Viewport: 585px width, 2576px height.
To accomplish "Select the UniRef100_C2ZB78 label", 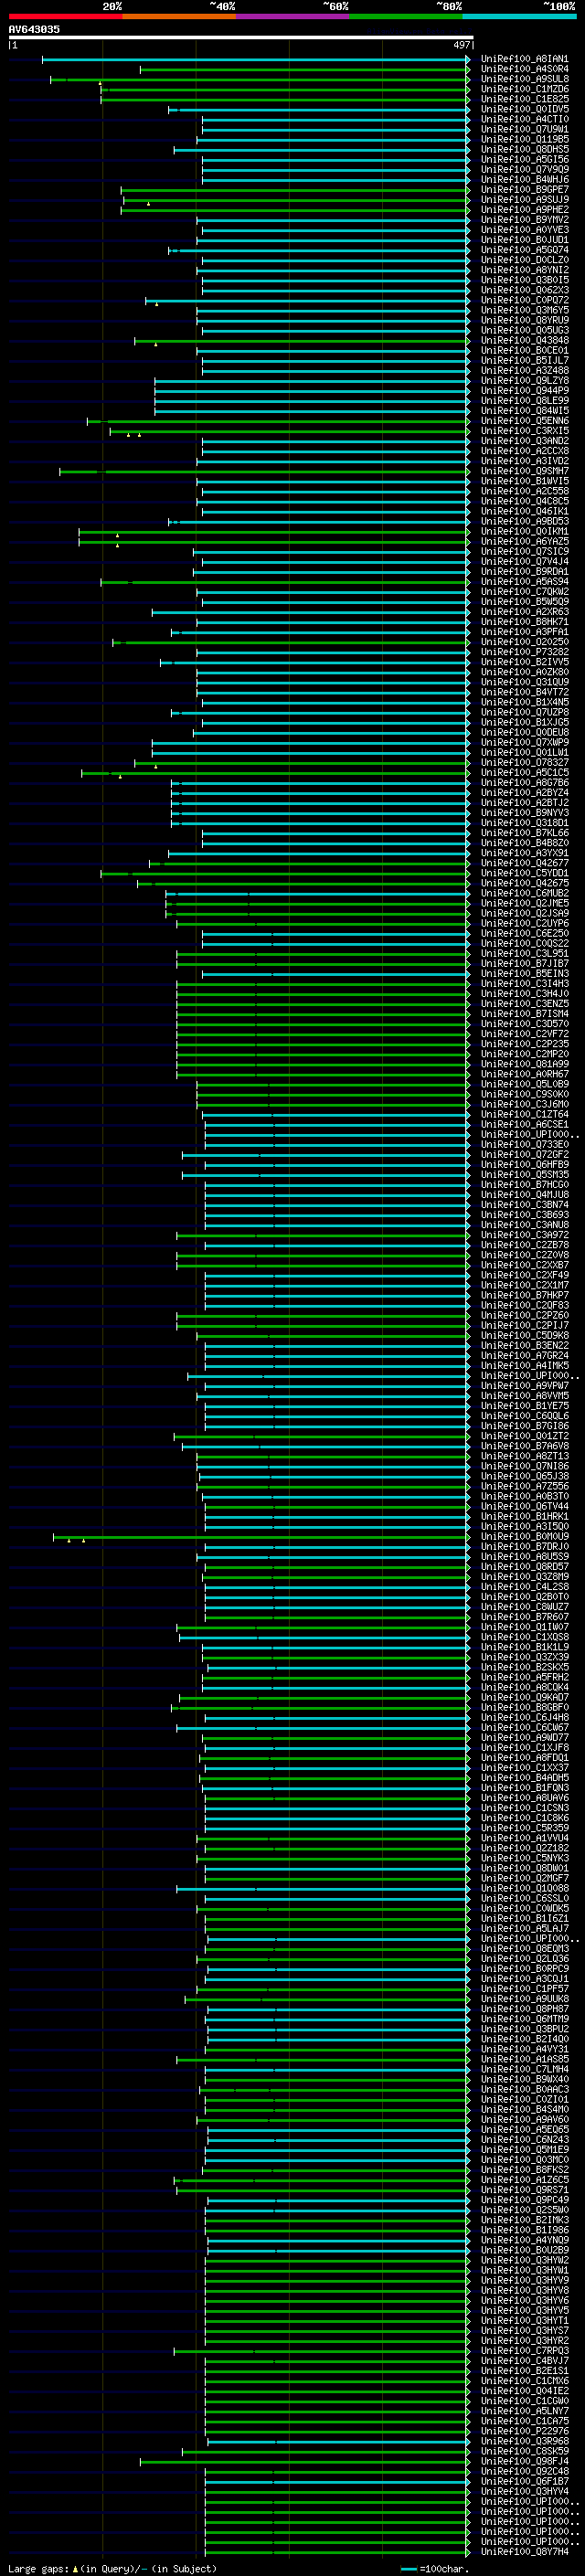I will click(x=524, y=1245).
